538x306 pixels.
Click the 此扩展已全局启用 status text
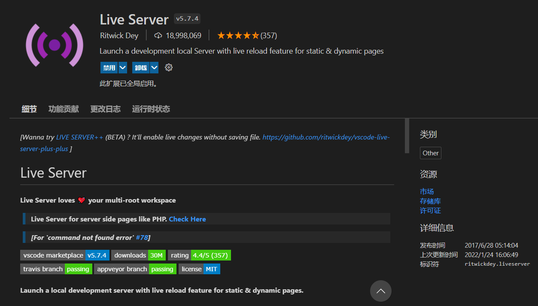tap(128, 84)
